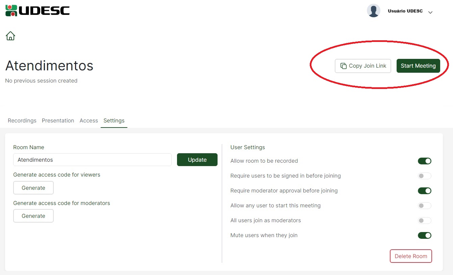The width and height of the screenshot is (453, 275).
Task: Disable Mute users when they join
Action: (x=424, y=235)
